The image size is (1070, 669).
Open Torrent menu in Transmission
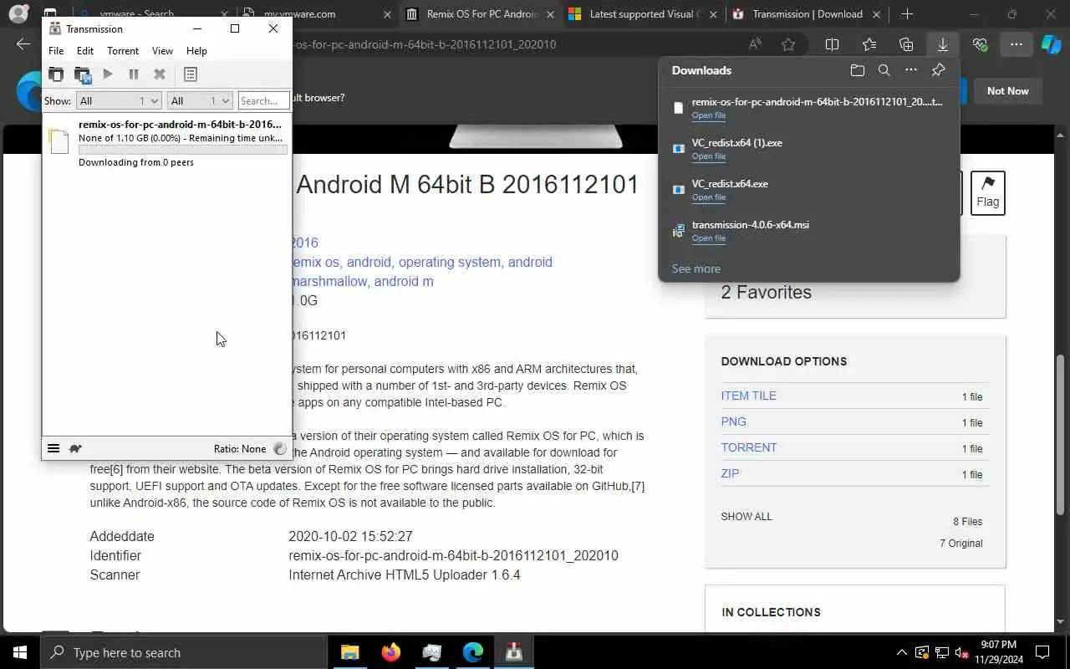(x=123, y=51)
